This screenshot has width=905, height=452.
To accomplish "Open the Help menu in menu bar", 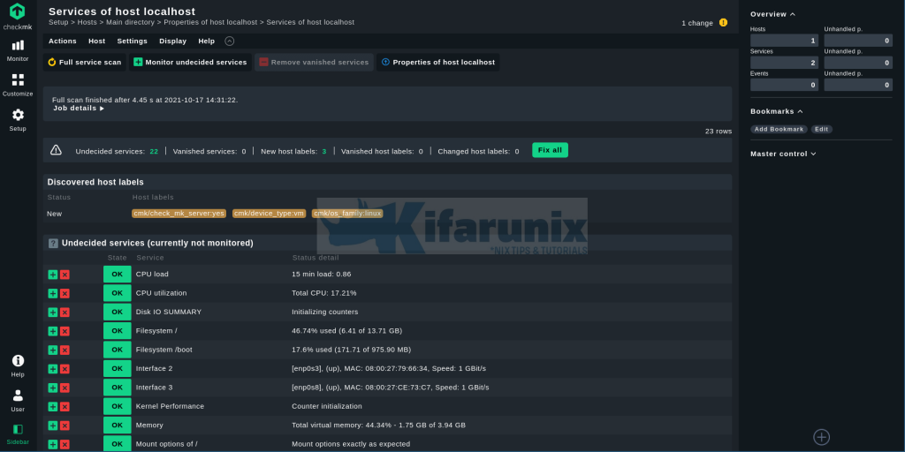I will (207, 41).
